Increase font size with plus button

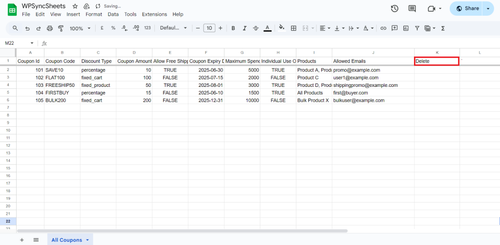click(x=220, y=28)
